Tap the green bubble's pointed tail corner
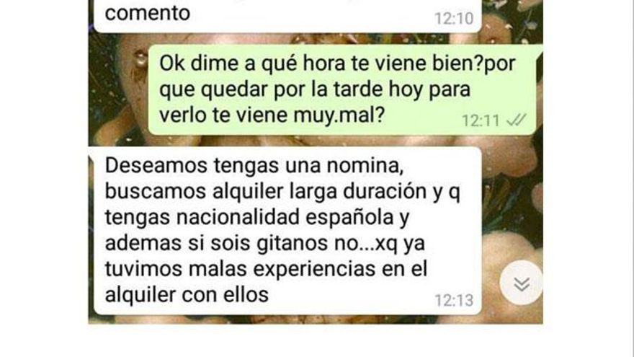The width and height of the screenshot is (634, 357). (x=540, y=52)
